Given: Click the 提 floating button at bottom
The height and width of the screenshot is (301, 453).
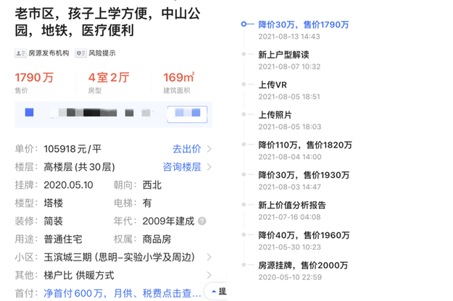Looking at the screenshot, I should click(x=215, y=292).
